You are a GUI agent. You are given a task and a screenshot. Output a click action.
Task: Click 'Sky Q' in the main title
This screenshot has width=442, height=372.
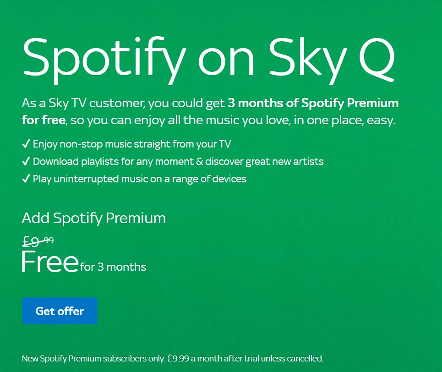[x=332, y=60]
